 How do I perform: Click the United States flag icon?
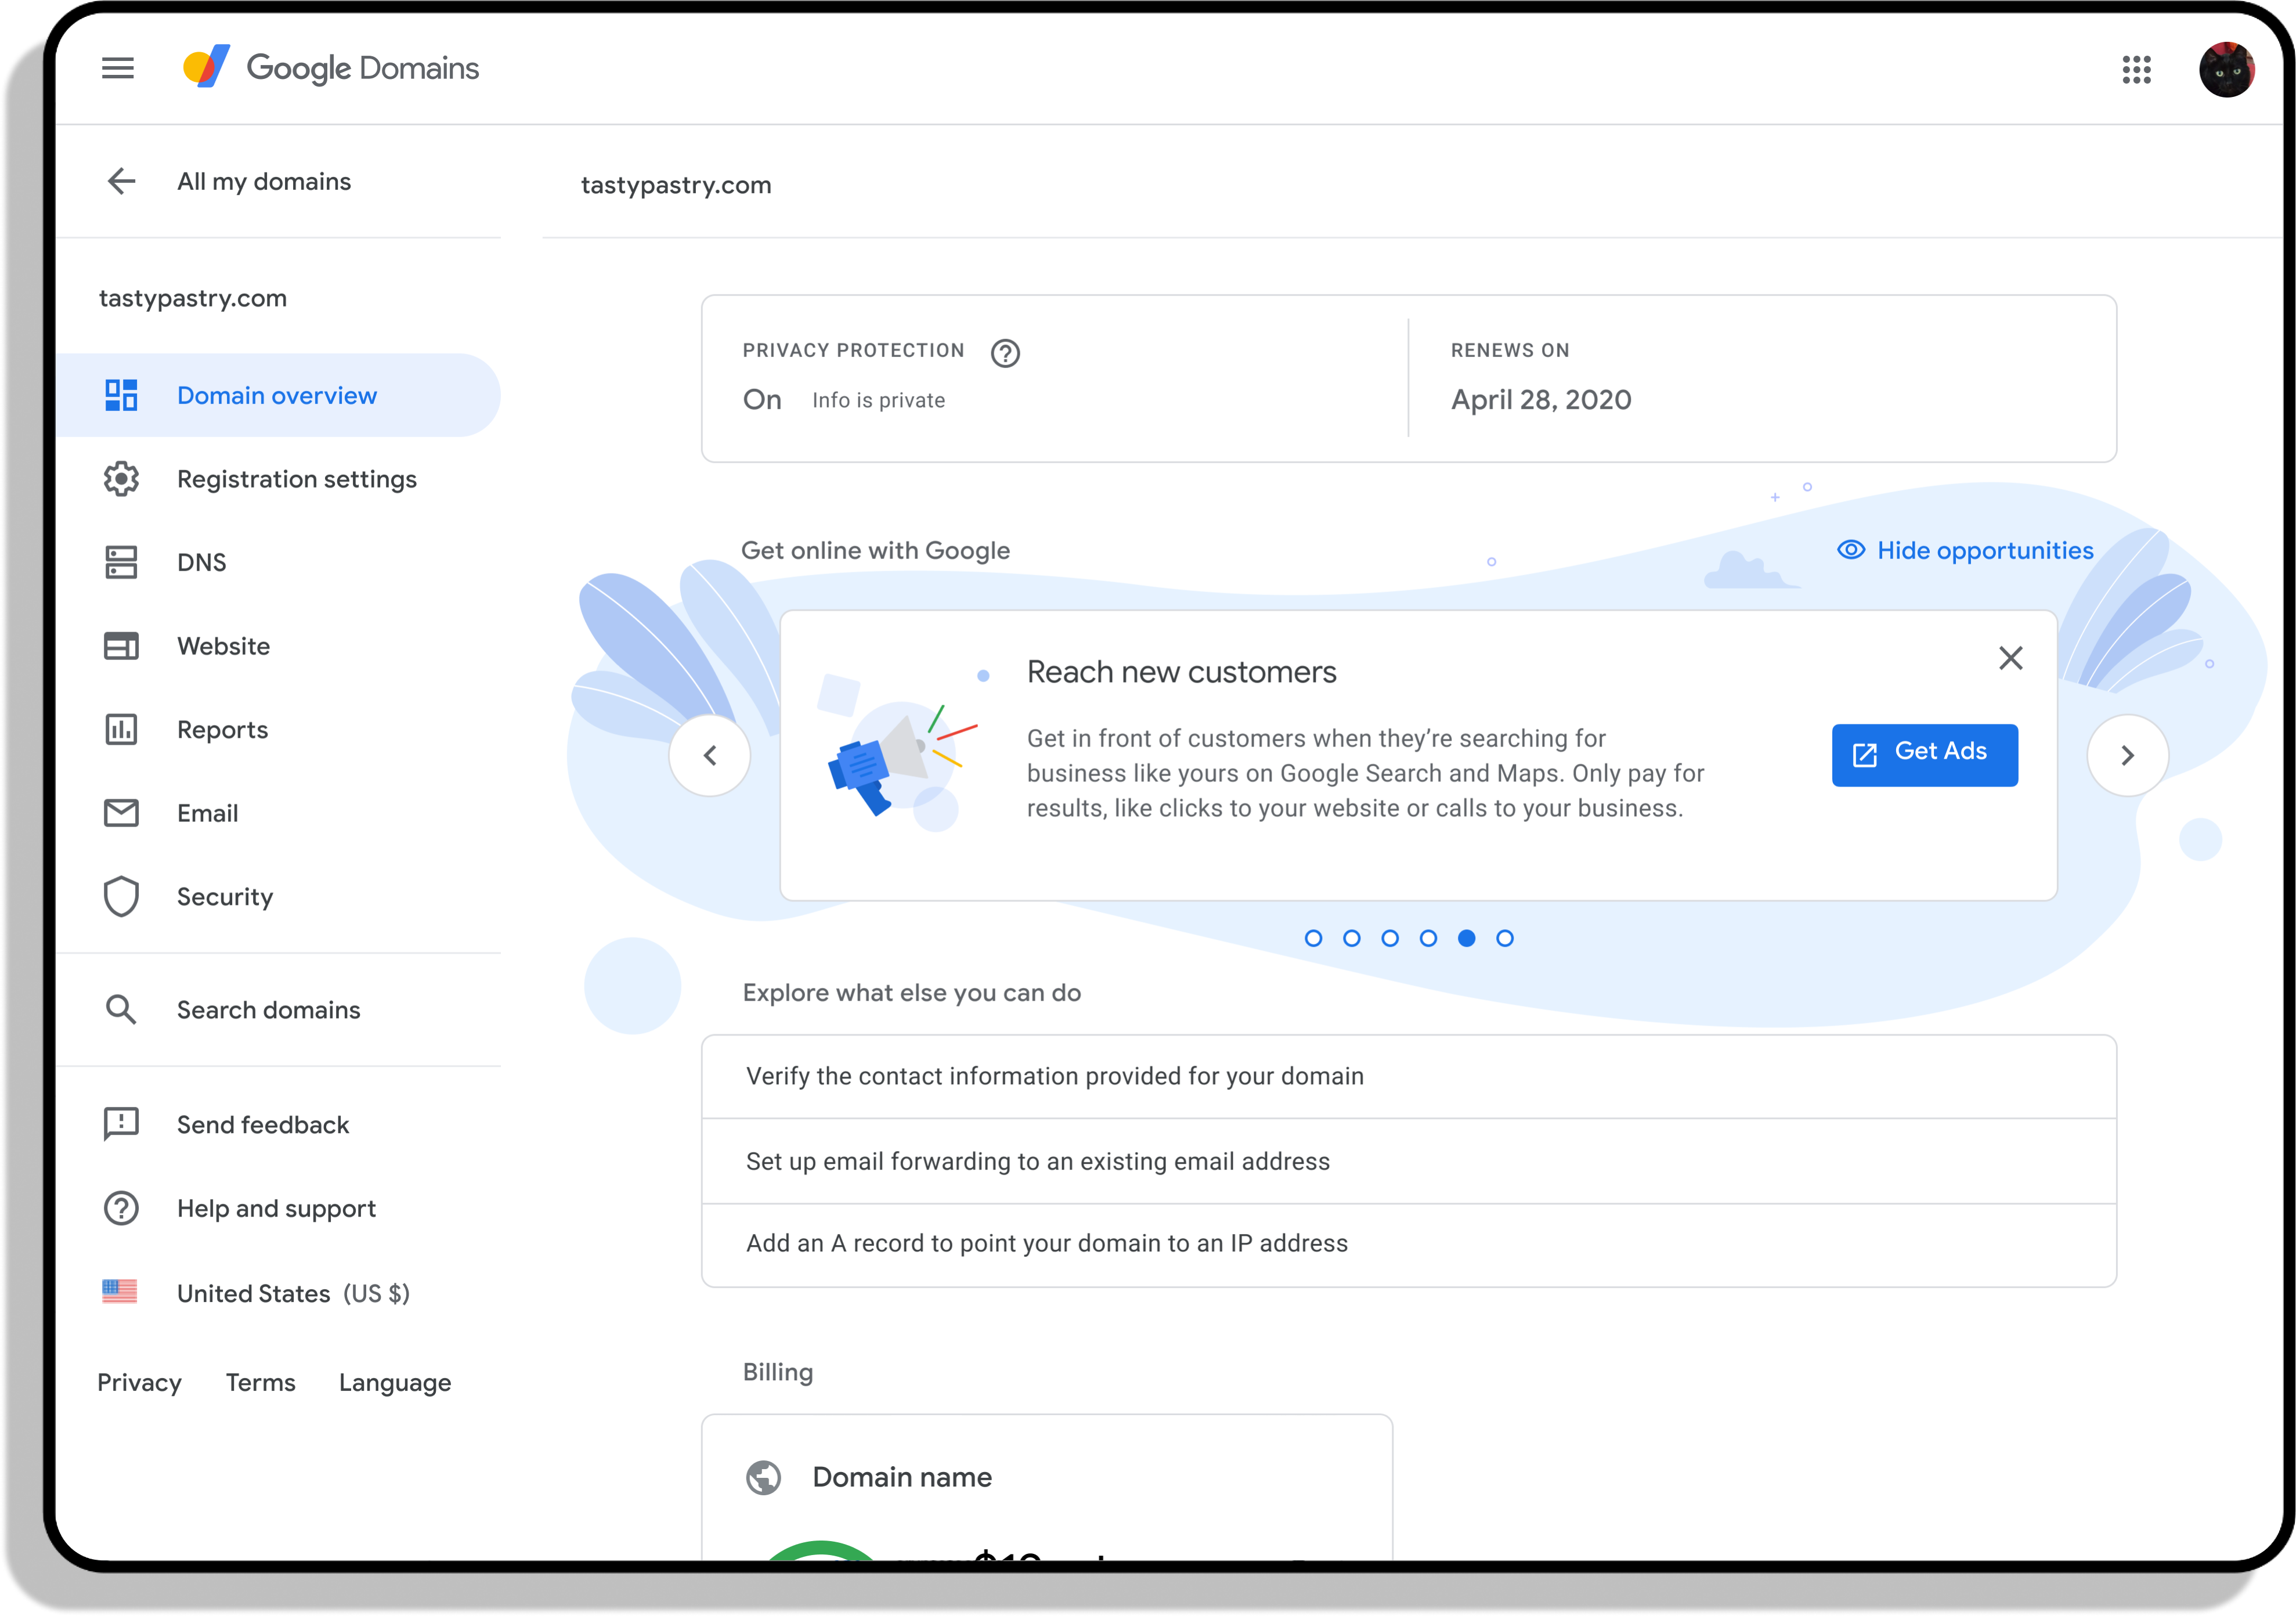coord(120,1292)
